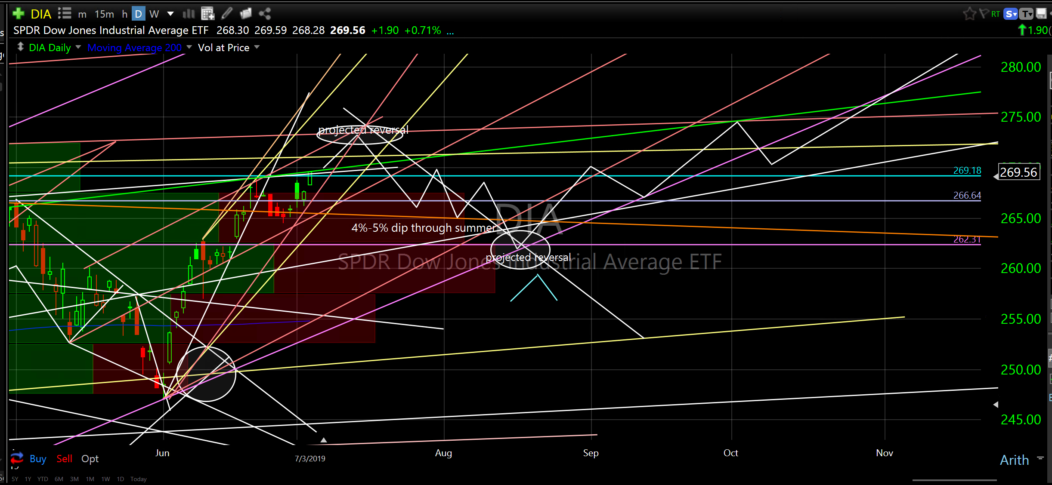Select the YTD date range

click(43, 479)
